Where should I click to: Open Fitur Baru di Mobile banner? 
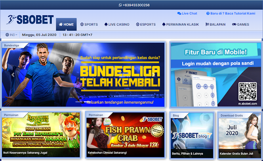216,75
